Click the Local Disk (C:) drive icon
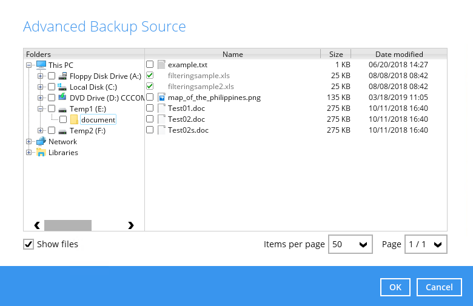Screen dimensions: 473x306 point(62,87)
